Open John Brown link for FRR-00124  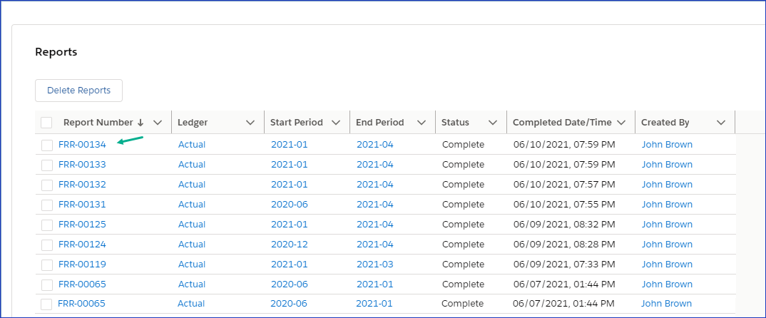[667, 245]
